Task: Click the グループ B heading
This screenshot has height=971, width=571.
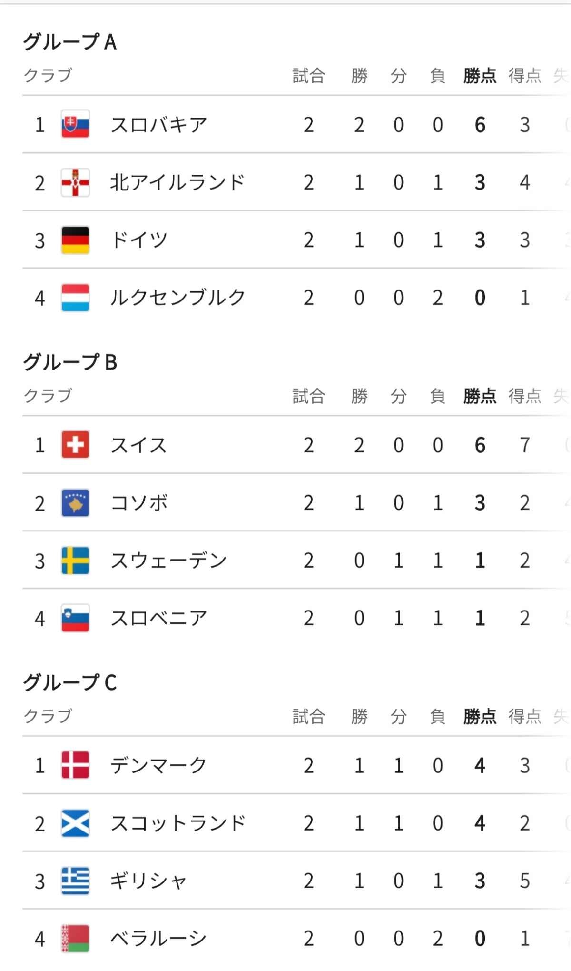Action: point(70,362)
